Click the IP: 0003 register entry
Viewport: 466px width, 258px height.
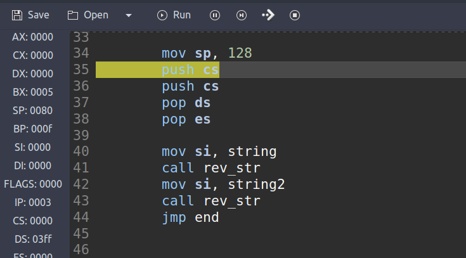point(32,203)
